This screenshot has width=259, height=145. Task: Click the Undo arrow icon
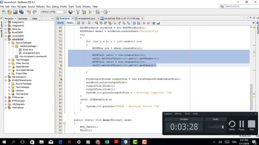click(x=29, y=12)
